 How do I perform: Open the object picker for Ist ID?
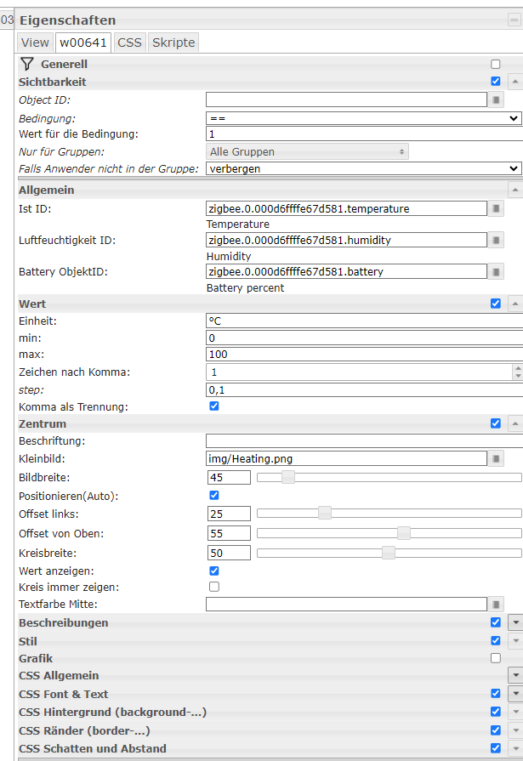(x=496, y=208)
